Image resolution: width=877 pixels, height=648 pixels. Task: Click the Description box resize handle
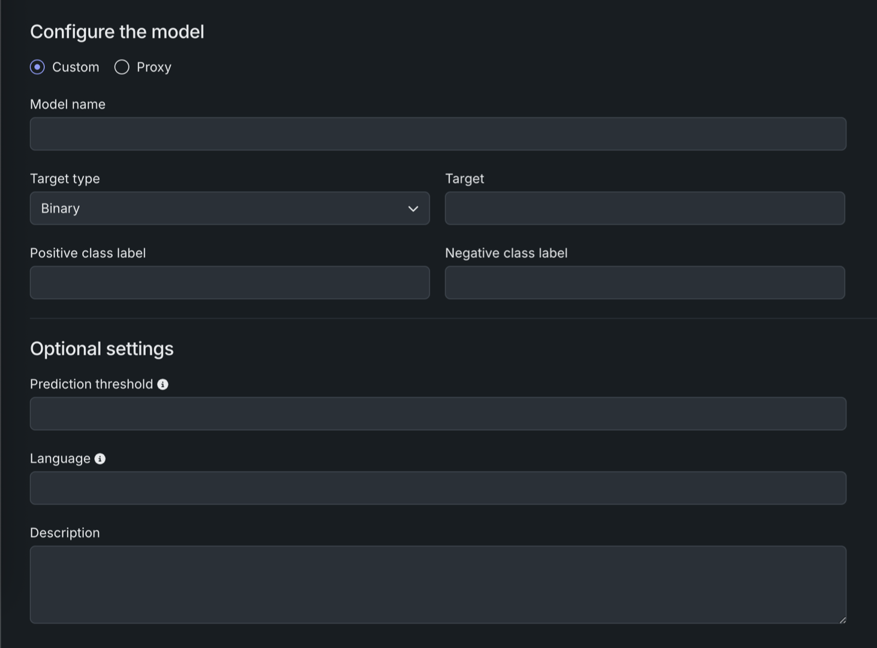[842, 619]
